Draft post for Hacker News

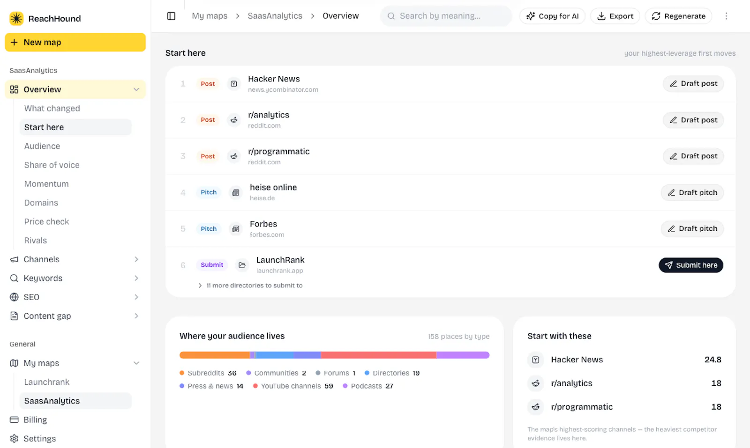693,84
